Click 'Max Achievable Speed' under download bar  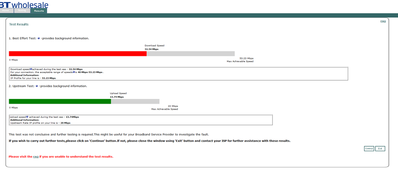click(x=240, y=61)
